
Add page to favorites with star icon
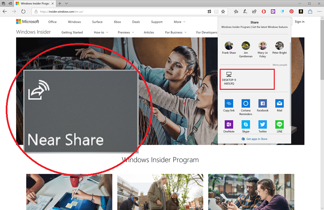click(x=223, y=11)
